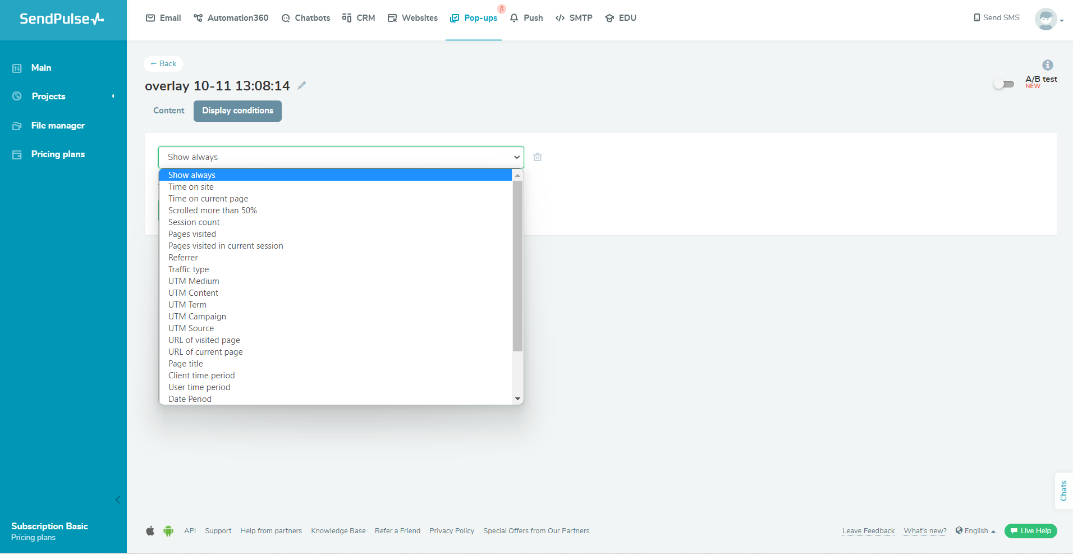This screenshot has width=1073, height=554.
Task: Click the pencil icon to rename overlay
Action: pyautogui.click(x=302, y=86)
